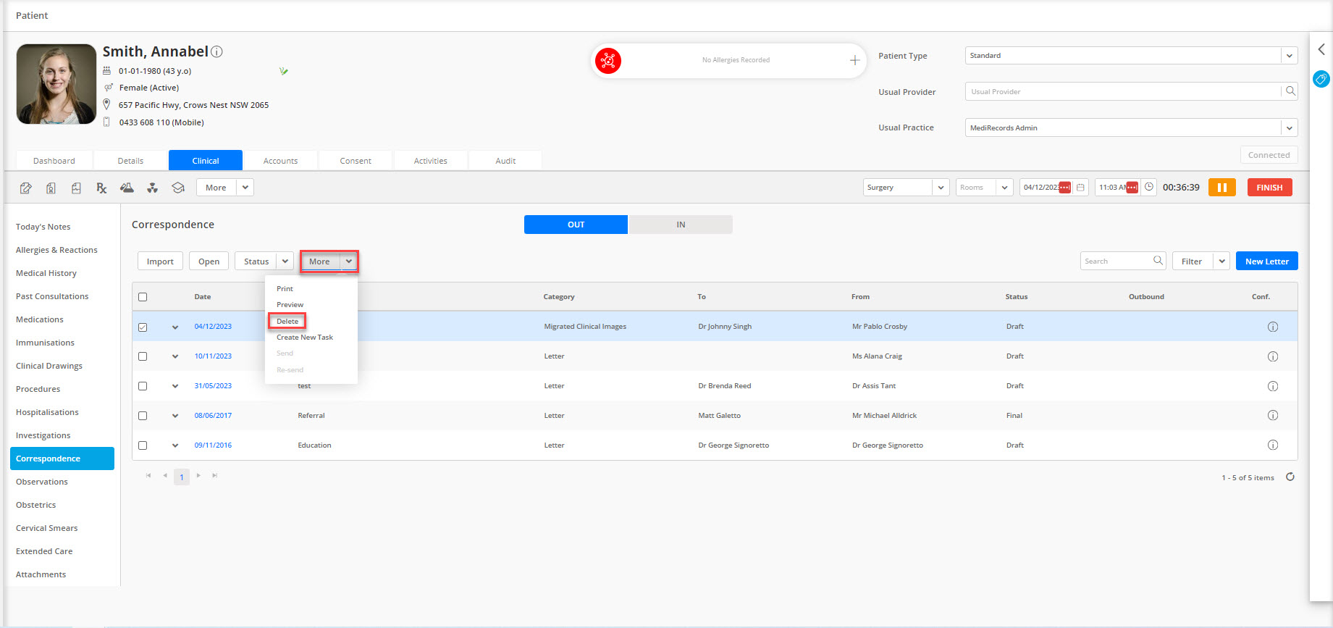This screenshot has width=1333, height=628.
Task: Click the info icon beside Smith, Annabel
Action: [216, 51]
